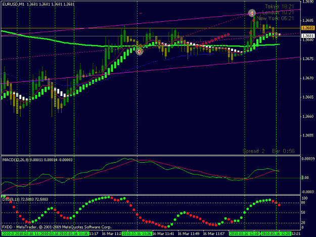Click the 11:17 time axis label
Viewport: 316px width, 237px height.
[x=94, y=234]
